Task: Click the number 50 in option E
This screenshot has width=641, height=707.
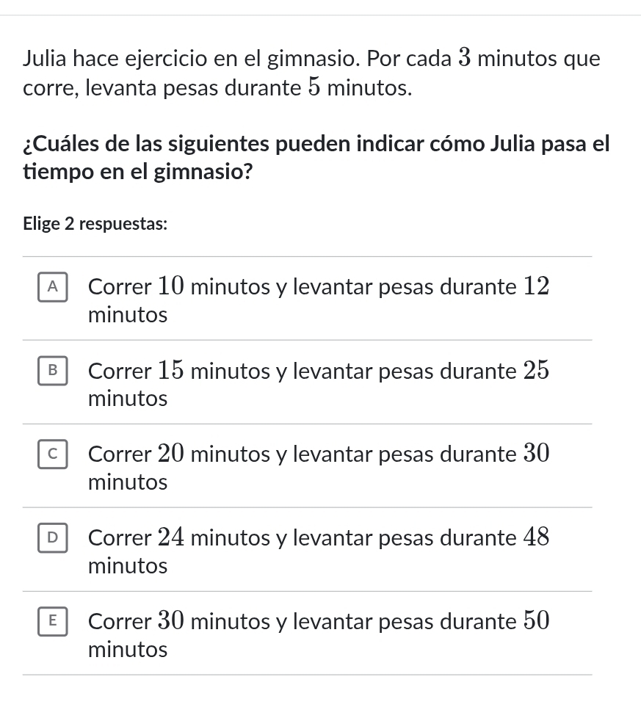Action: tap(536, 622)
